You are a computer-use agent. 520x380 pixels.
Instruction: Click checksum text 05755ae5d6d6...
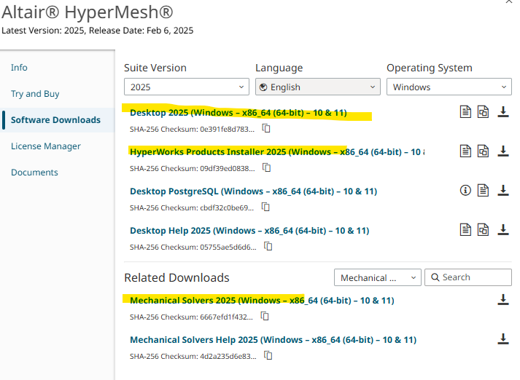click(x=228, y=248)
